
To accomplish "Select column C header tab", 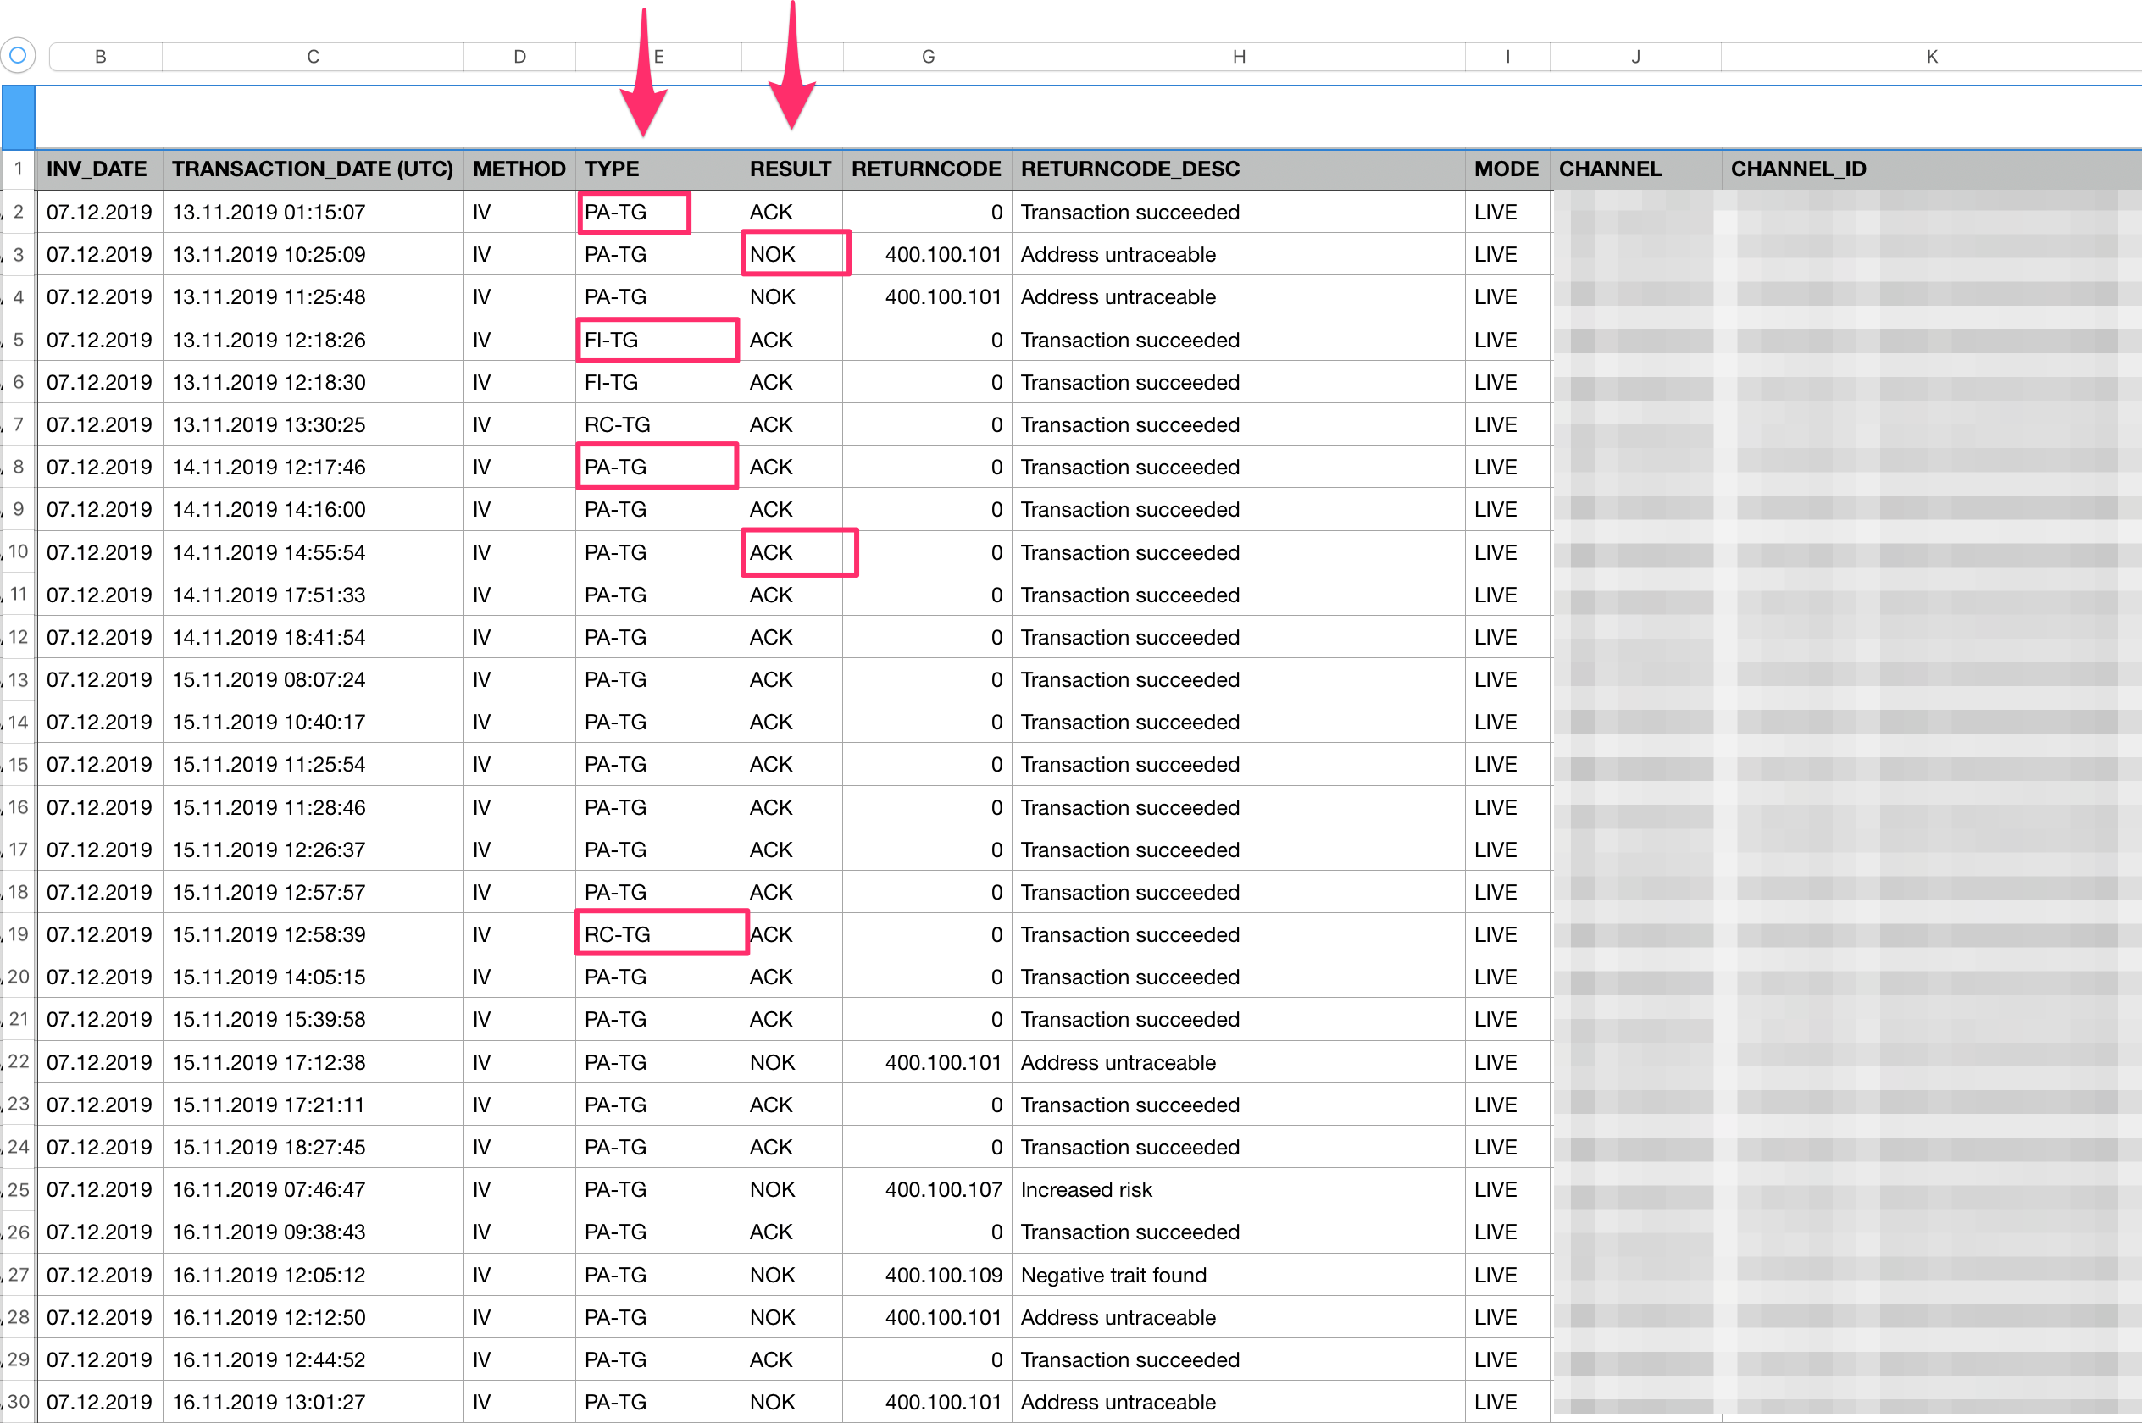I will pos(312,56).
